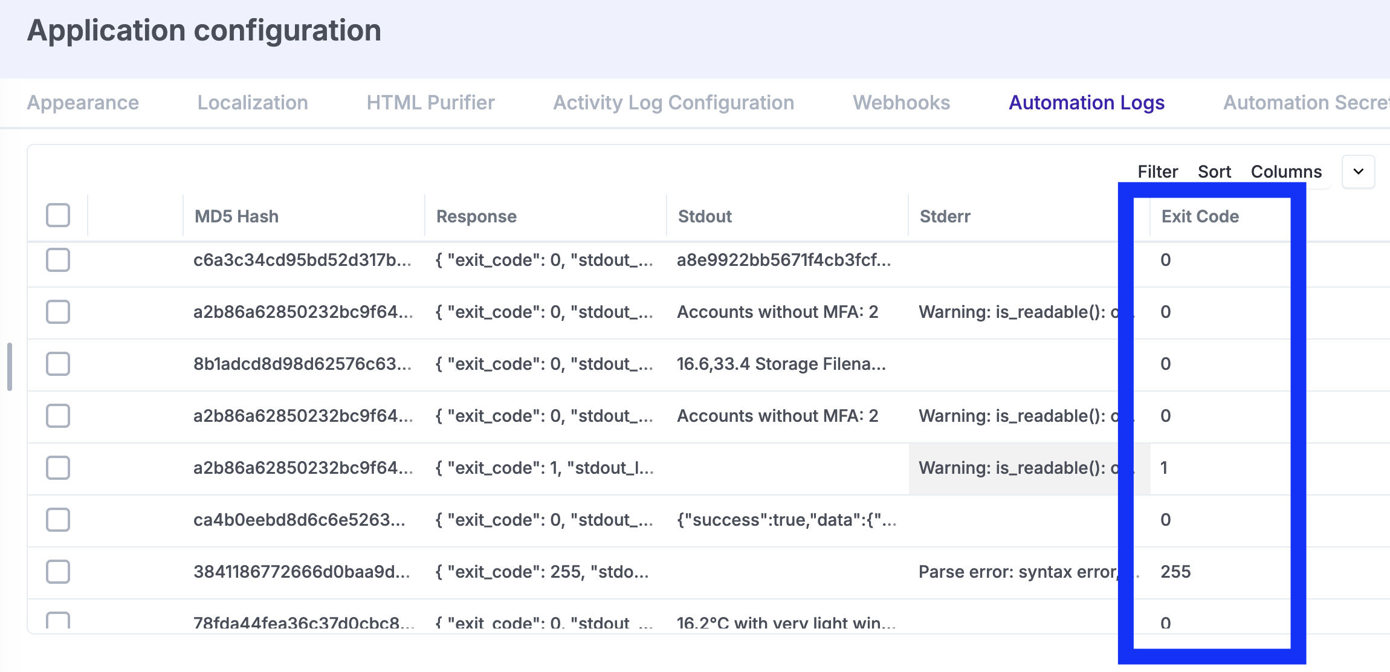Click the Exit Code column header
Image resolution: width=1390 pixels, height=672 pixels.
(1200, 216)
